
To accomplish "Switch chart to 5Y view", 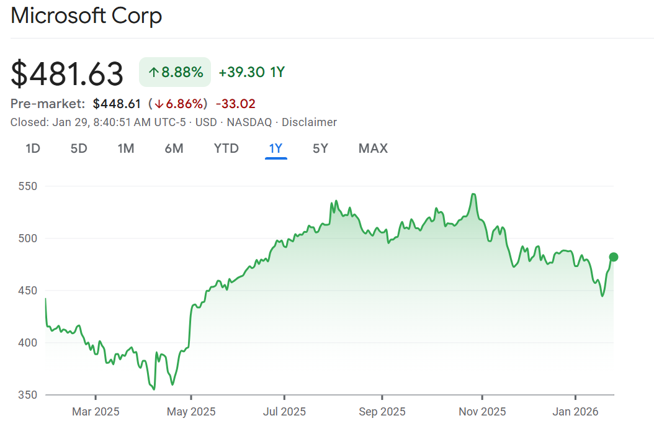I will click(x=320, y=148).
